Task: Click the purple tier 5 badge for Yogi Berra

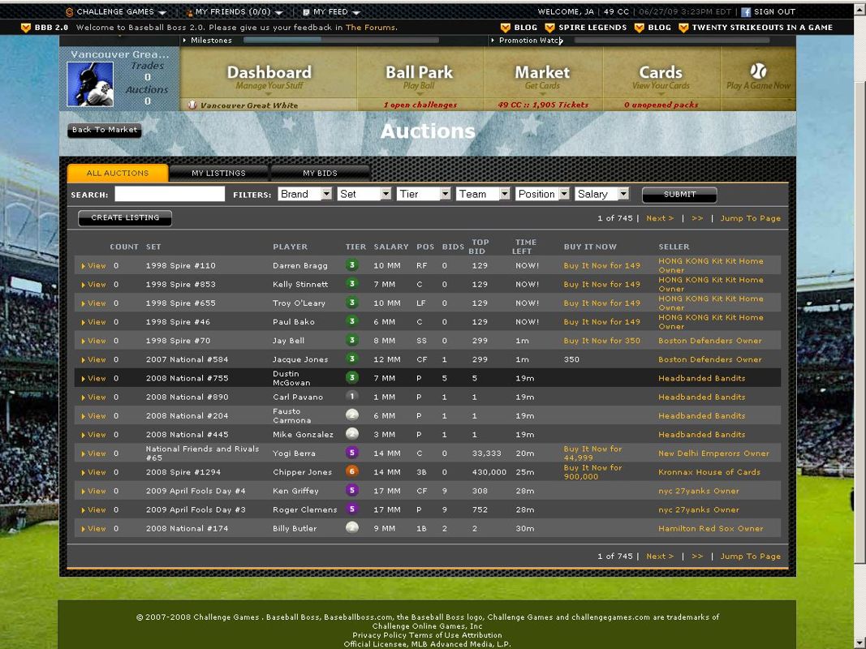Action: (351, 453)
